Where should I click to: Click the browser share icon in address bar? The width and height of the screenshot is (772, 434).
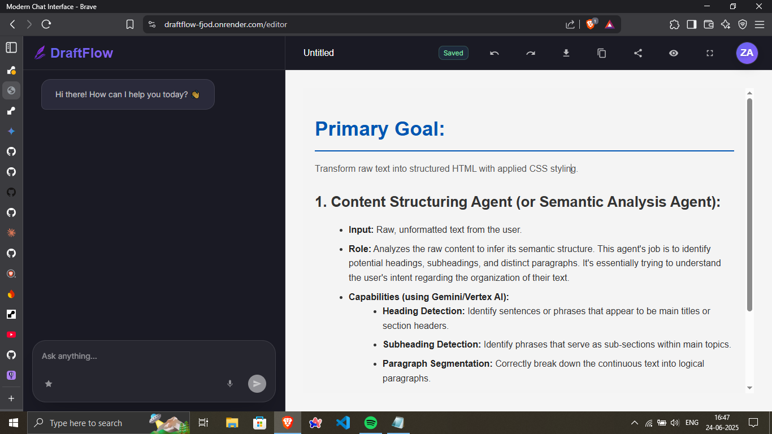pos(570,24)
